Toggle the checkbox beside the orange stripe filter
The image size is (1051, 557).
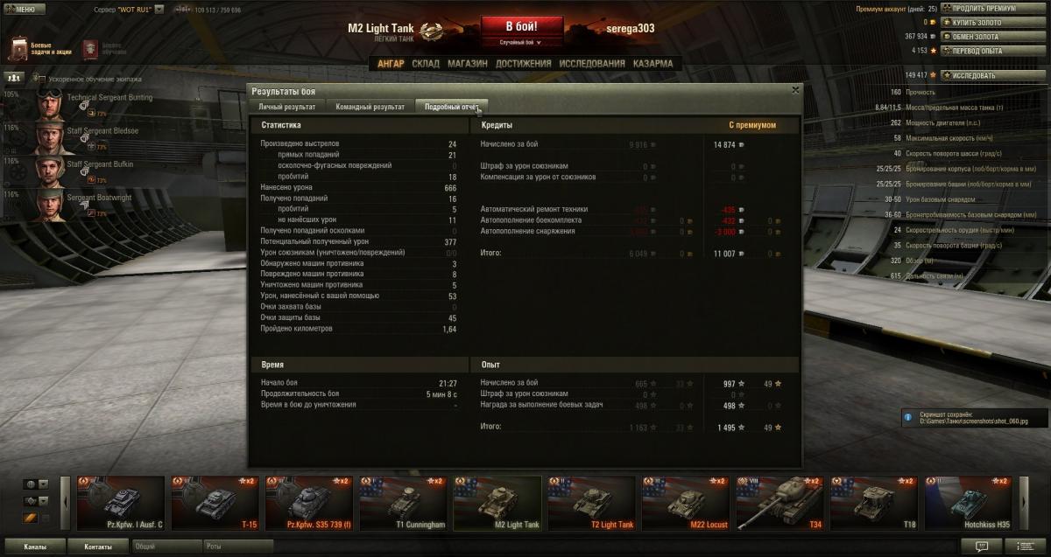45,519
